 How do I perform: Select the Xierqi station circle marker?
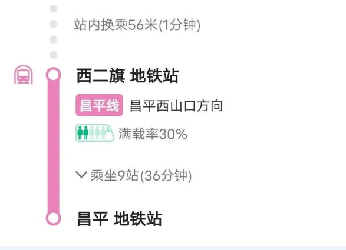click(54, 75)
